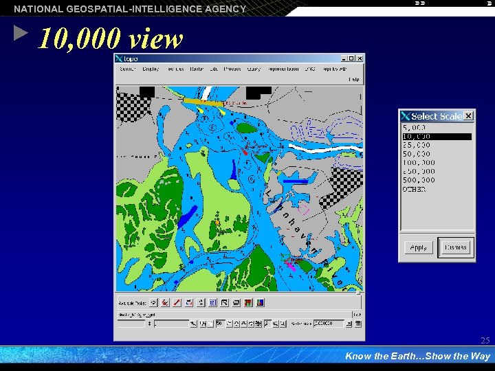The image size is (495, 371).
Task: Select the highlighted 10,000 scale entry
Action: pos(437,136)
